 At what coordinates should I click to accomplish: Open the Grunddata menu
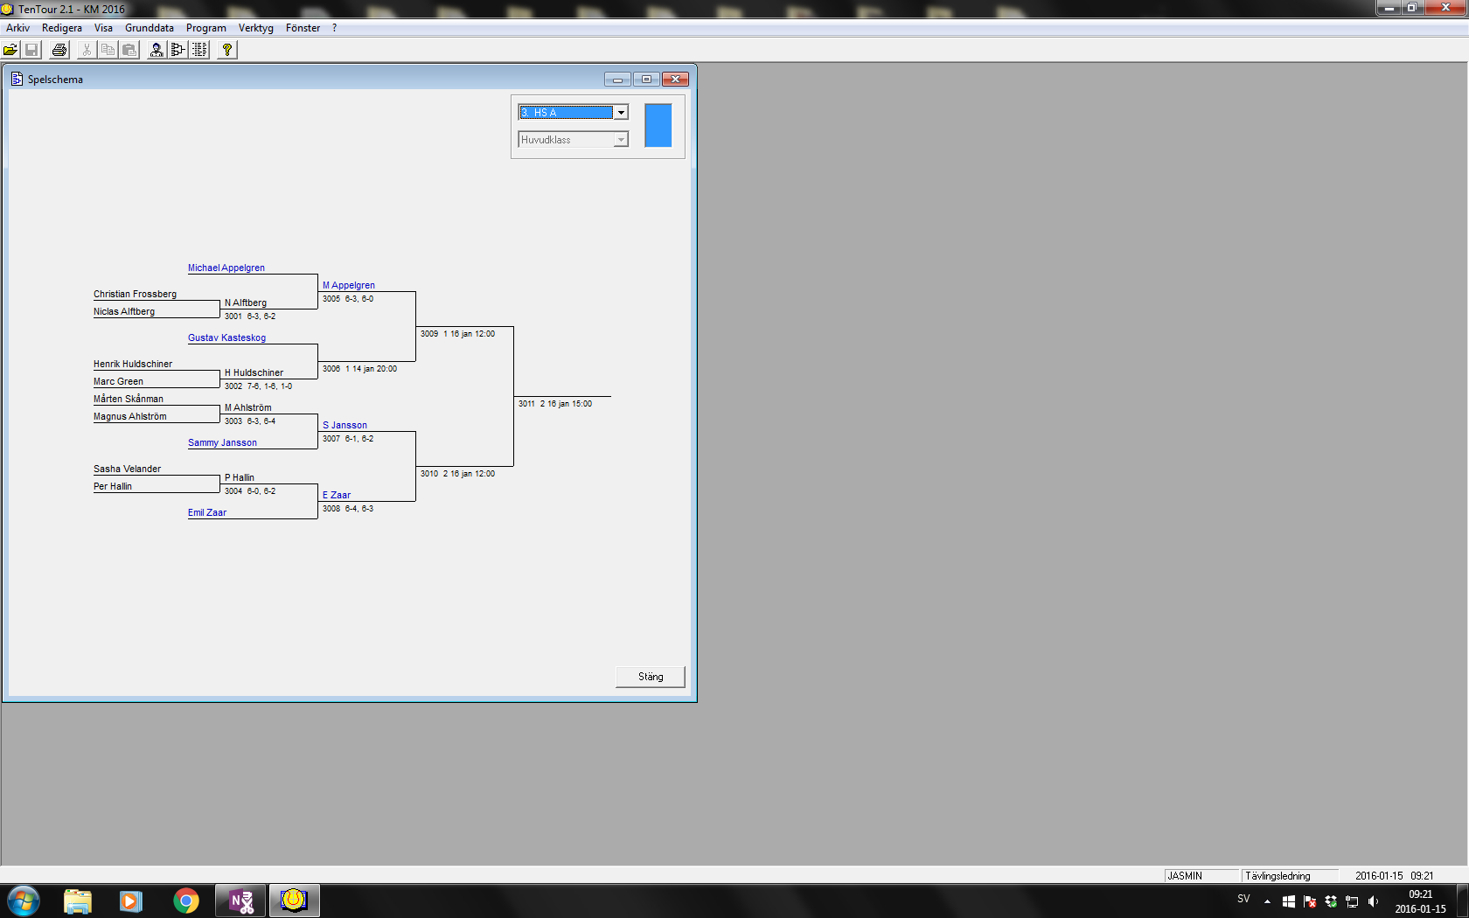149,28
